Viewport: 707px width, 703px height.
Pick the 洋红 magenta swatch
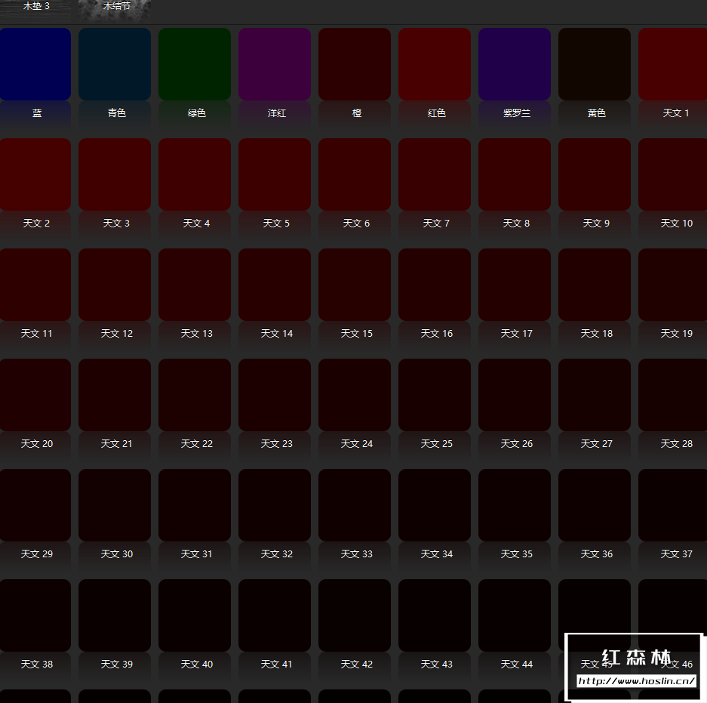pyautogui.click(x=275, y=64)
